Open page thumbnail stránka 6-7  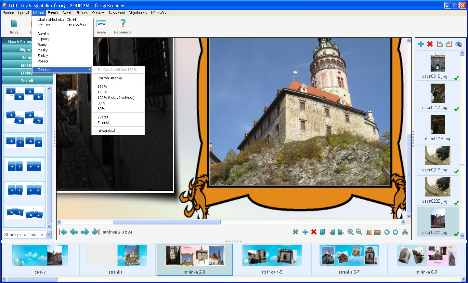click(349, 260)
